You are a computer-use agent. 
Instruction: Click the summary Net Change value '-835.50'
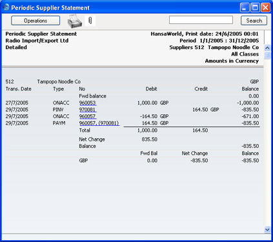coord(199,161)
